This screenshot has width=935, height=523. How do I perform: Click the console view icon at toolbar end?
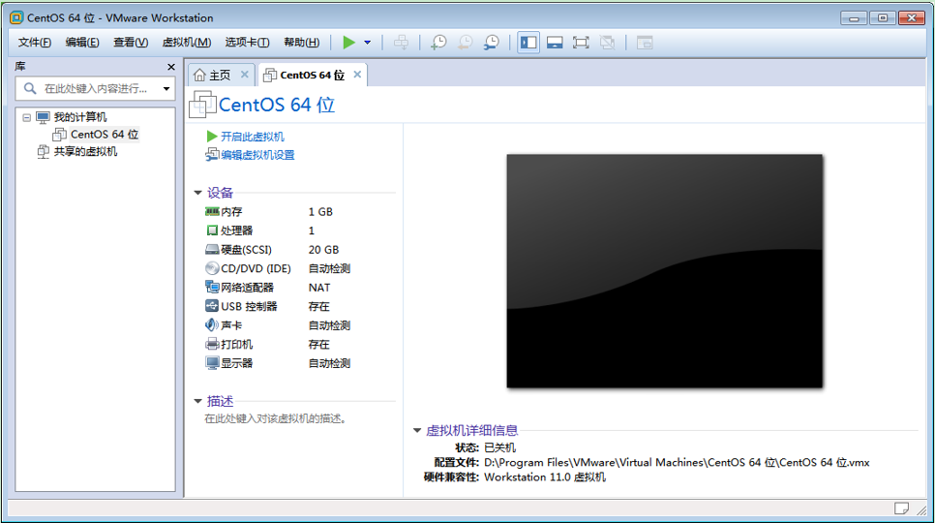click(x=645, y=43)
